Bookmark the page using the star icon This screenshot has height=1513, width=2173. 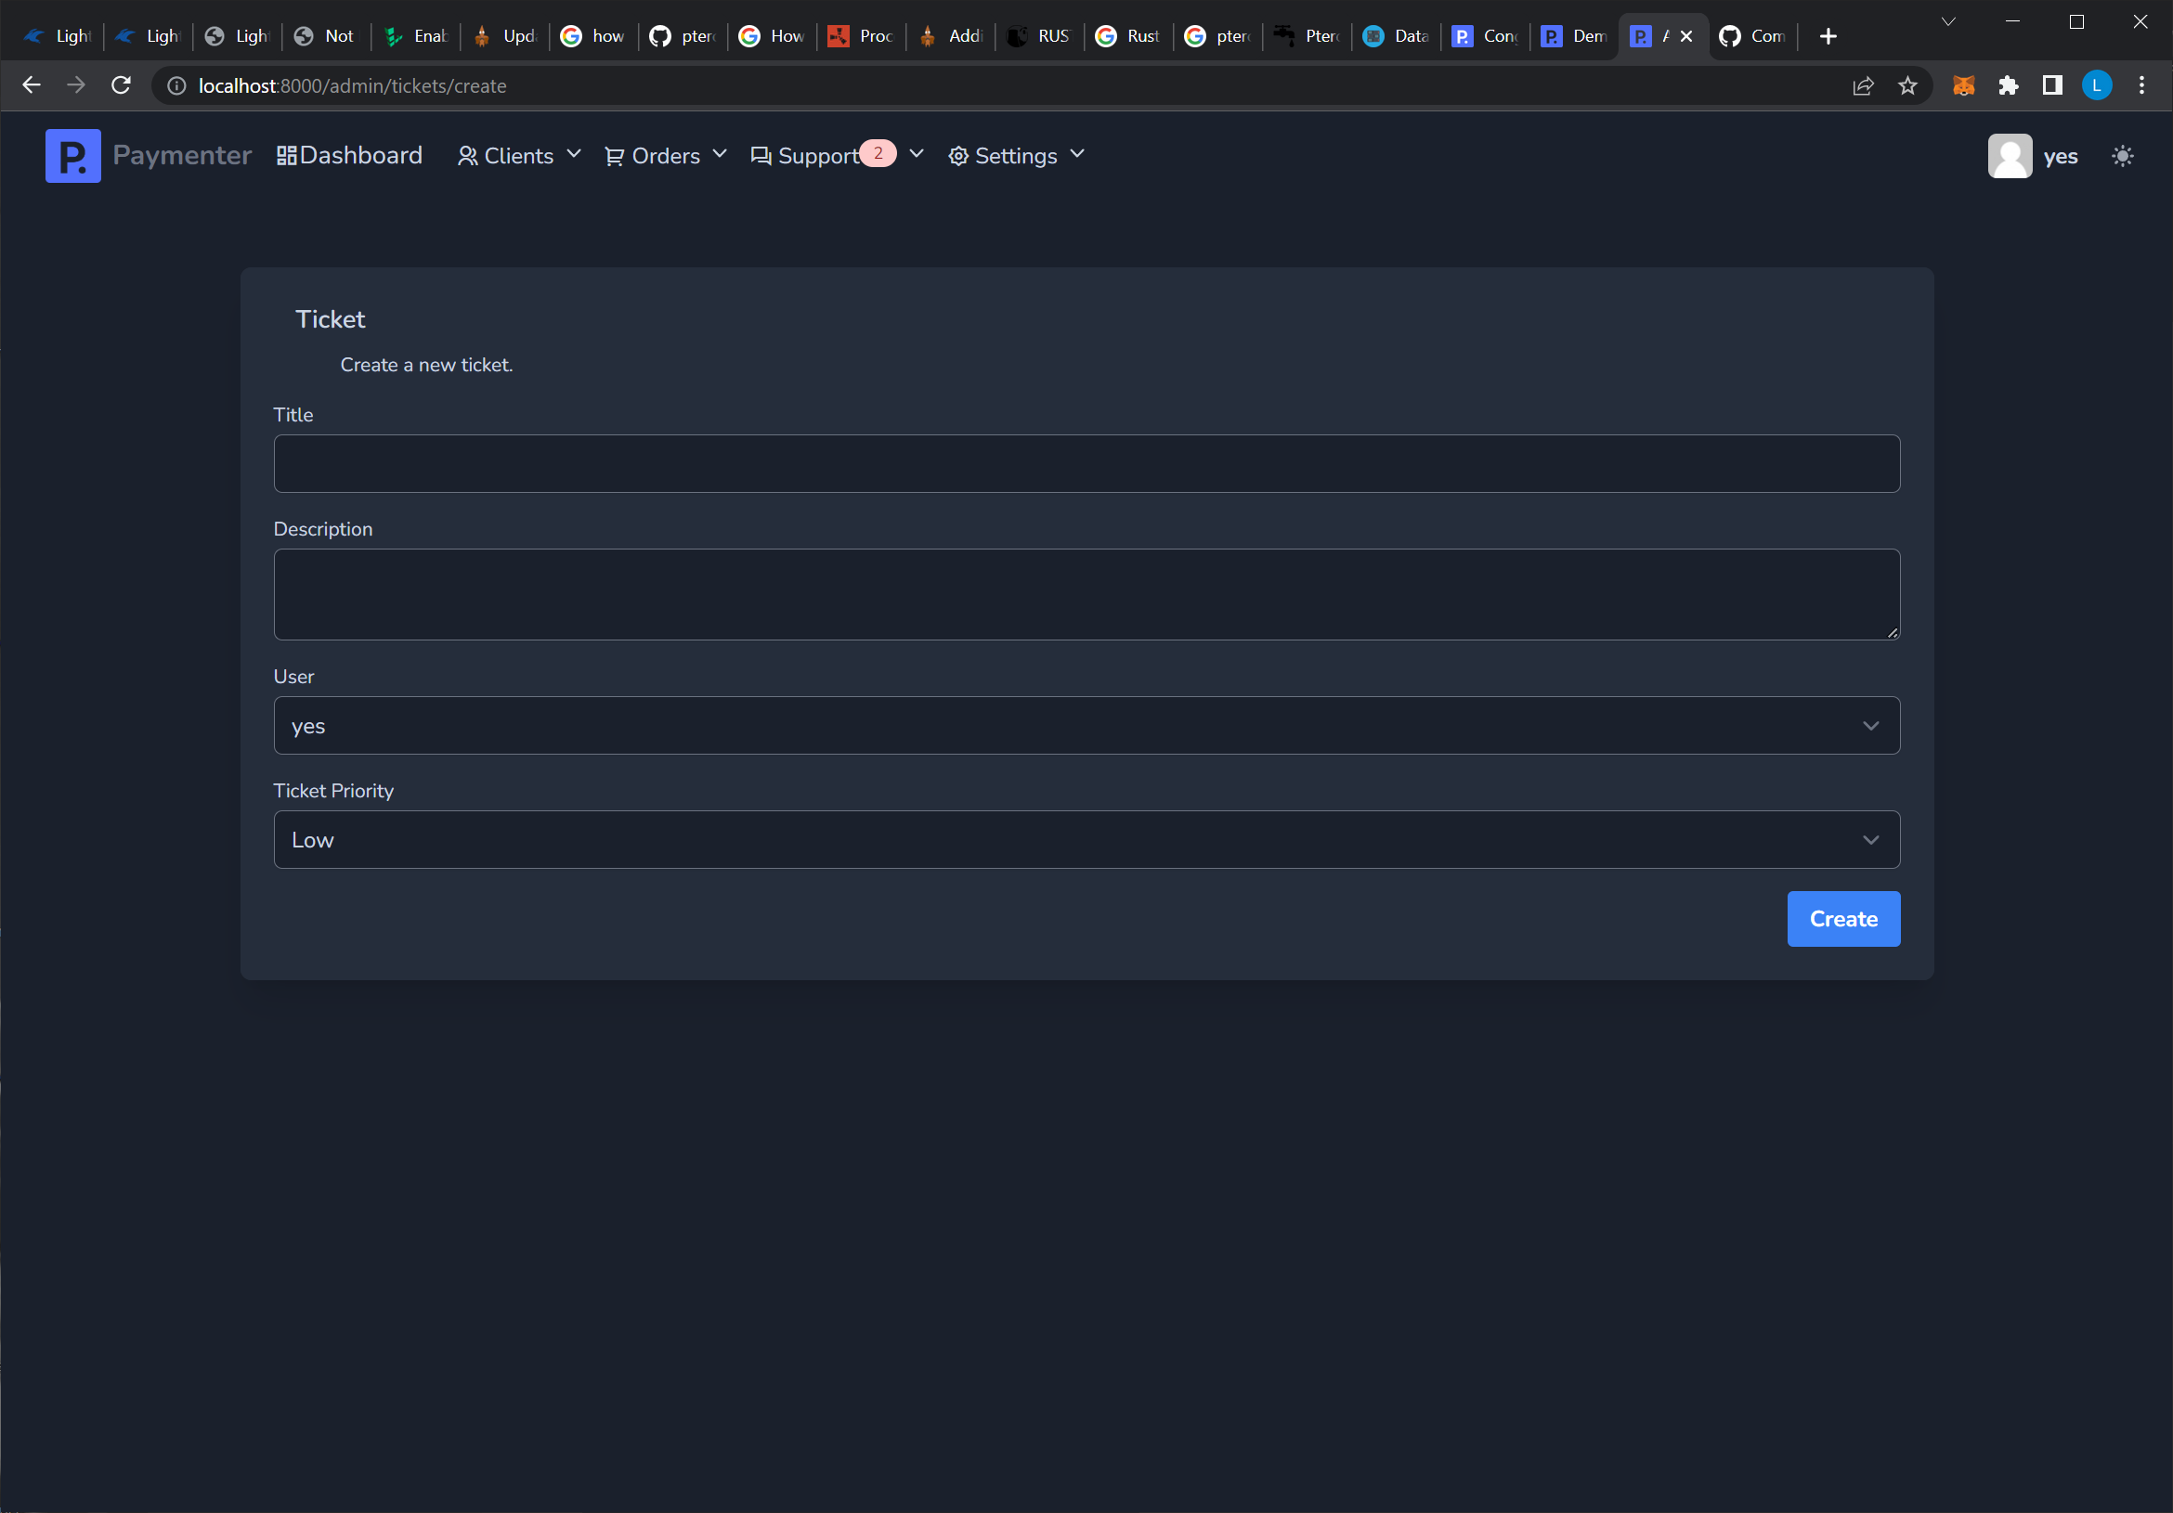1908,85
